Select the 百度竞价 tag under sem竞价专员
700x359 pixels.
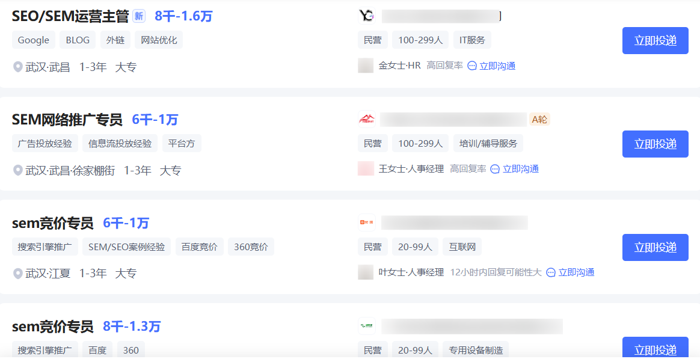pyautogui.click(x=199, y=247)
